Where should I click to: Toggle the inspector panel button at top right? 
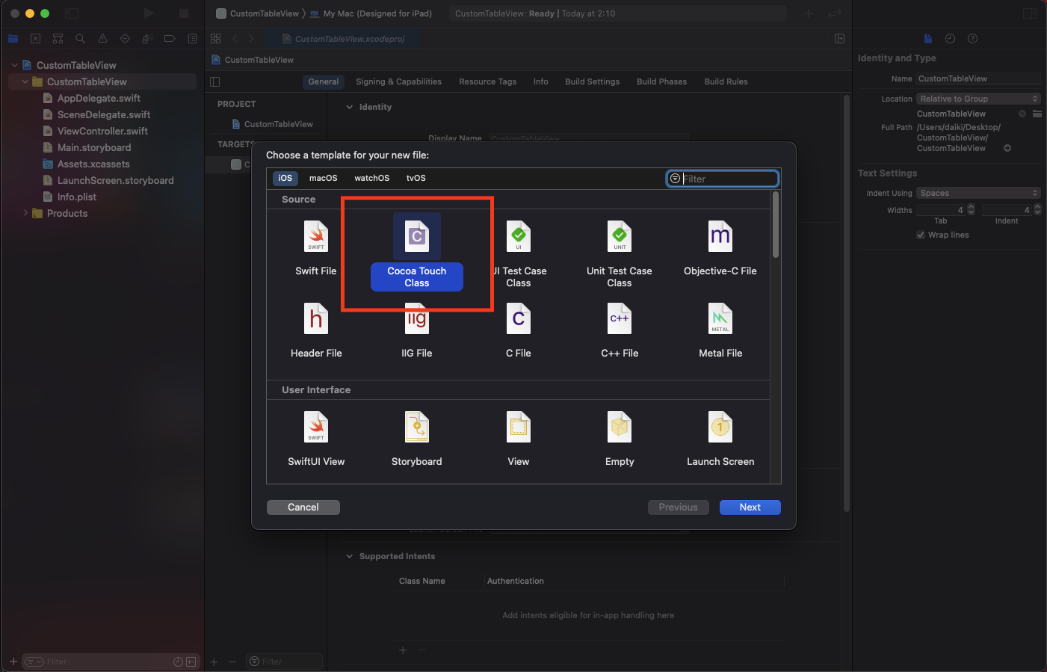[x=1030, y=13]
